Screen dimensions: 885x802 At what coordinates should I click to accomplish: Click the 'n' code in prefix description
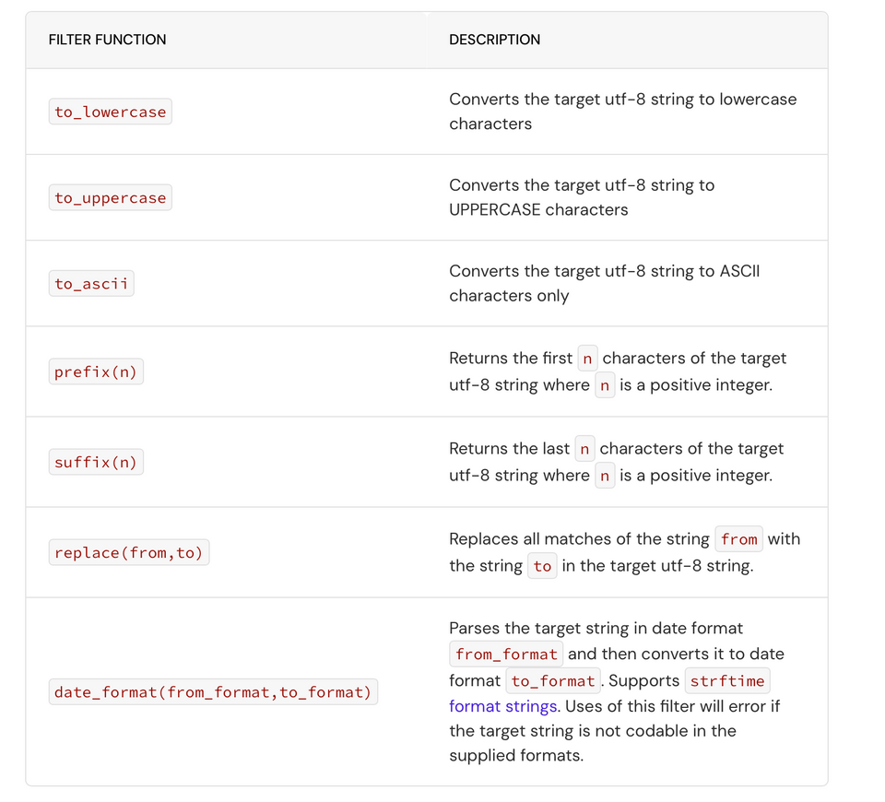(587, 359)
